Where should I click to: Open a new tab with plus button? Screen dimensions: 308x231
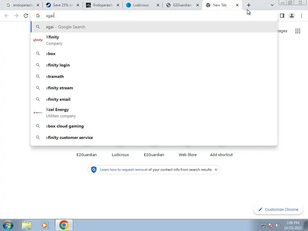click(x=249, y=5)
